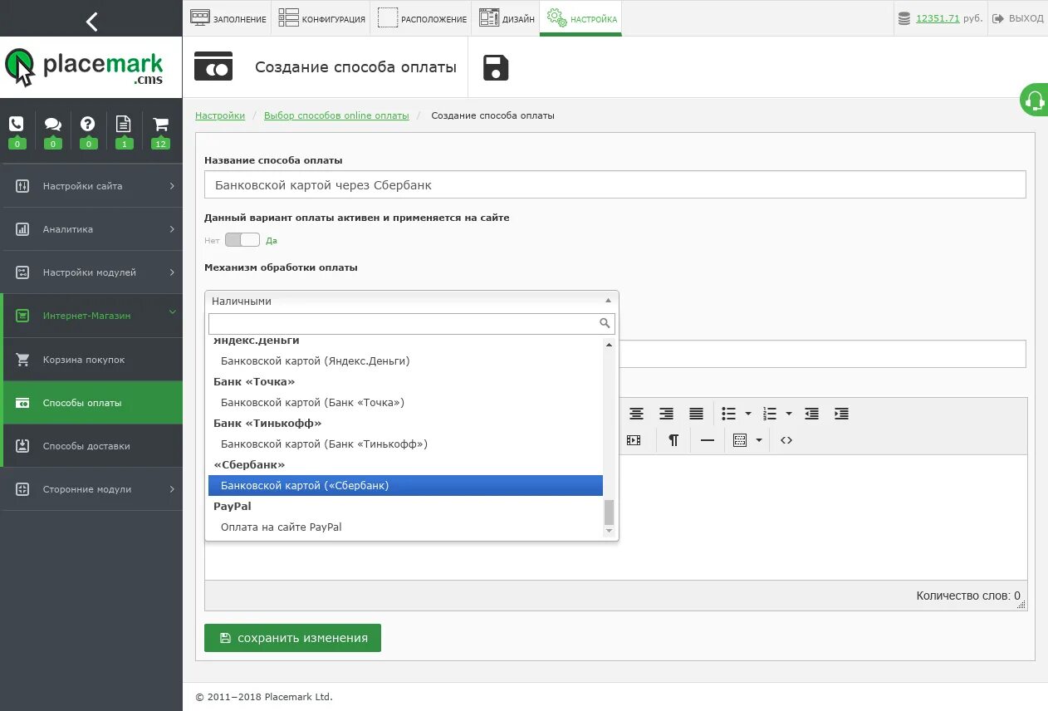Expand 'Настройки модулей' sidebar section
The width and height of the screenshot is (1048, 711).
91,272
